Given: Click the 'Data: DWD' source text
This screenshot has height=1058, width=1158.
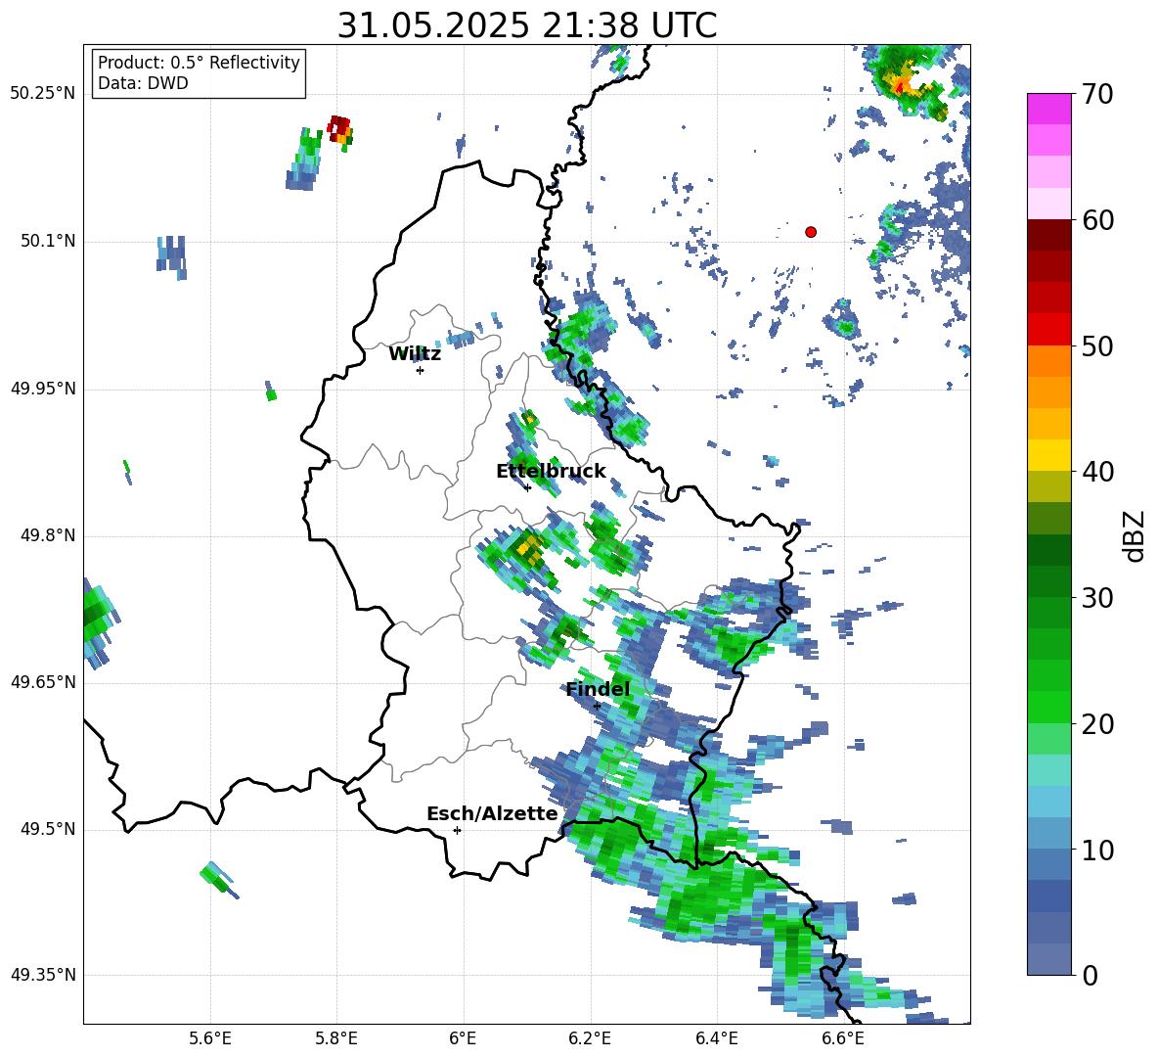Looking at the screenshot, I should pyautogui.click(x=143, y=83).
